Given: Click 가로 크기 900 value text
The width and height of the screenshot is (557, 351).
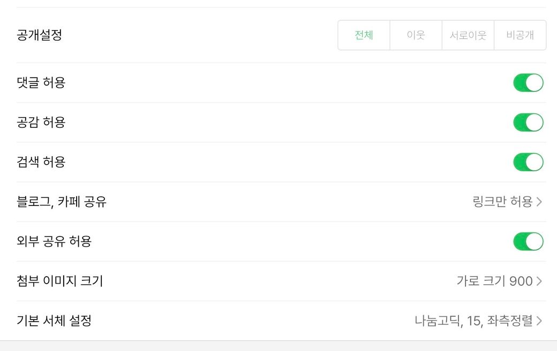Looking at the screenshot, I should pos(494,281).
